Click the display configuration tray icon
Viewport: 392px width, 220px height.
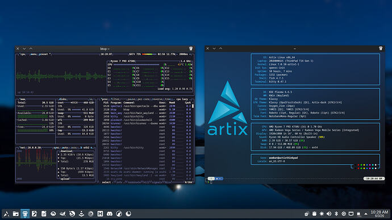pyautogui.click(x=351, y=214)
